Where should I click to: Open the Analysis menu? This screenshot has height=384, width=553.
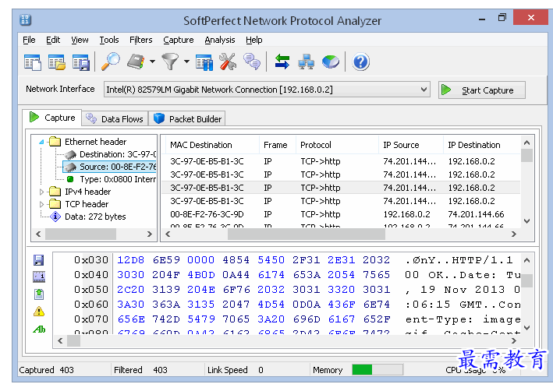point(220,40)
